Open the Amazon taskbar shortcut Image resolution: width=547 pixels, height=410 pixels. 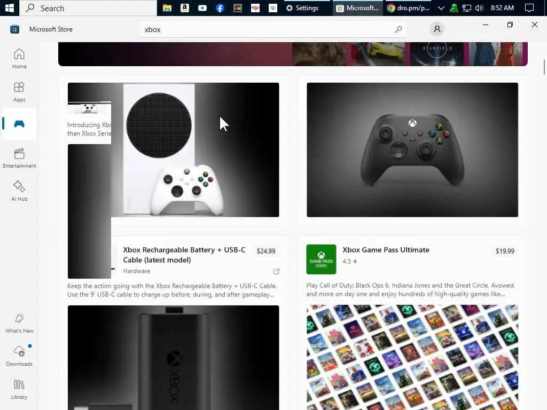coord(184,7)
